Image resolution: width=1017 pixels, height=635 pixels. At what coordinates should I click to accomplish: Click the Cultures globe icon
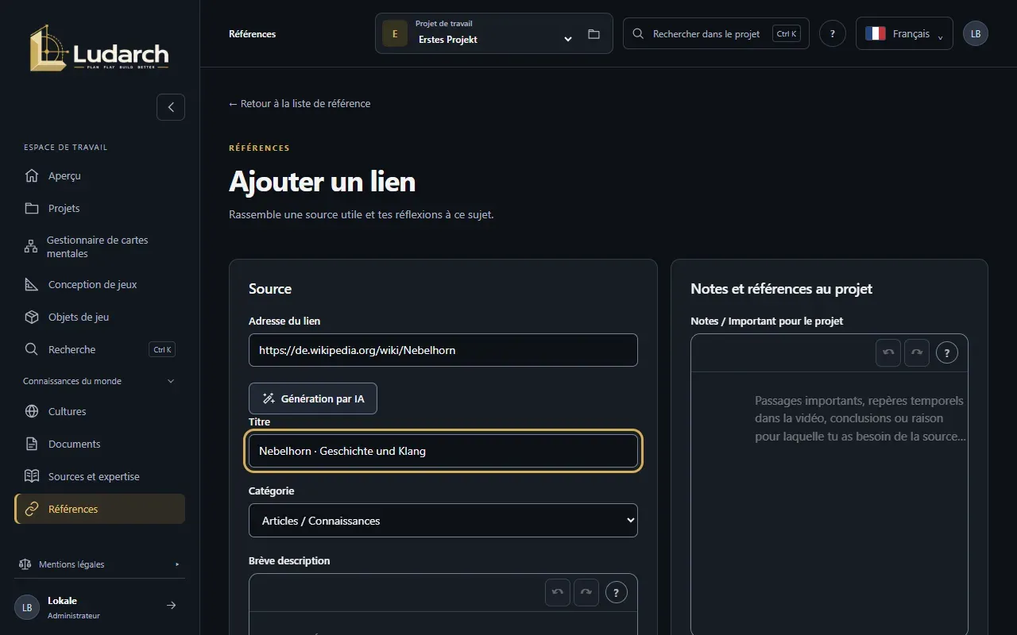pos(32,411)
